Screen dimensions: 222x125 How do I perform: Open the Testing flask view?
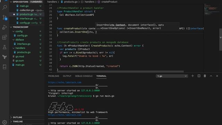tap(5, 47)
